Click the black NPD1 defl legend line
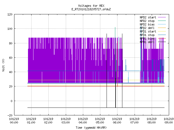Image resolution: width=174 pixels, height=130 pixels. (x=162, y=42)
